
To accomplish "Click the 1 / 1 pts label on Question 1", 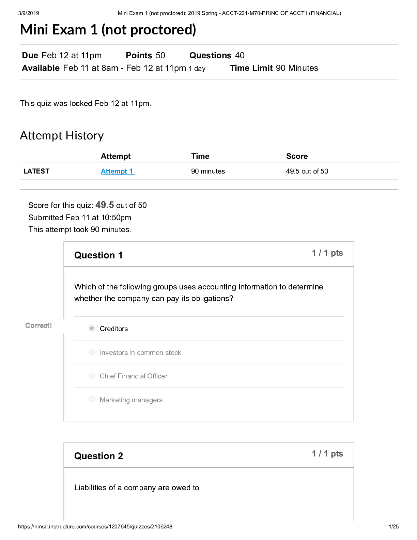I will point(327,253).
